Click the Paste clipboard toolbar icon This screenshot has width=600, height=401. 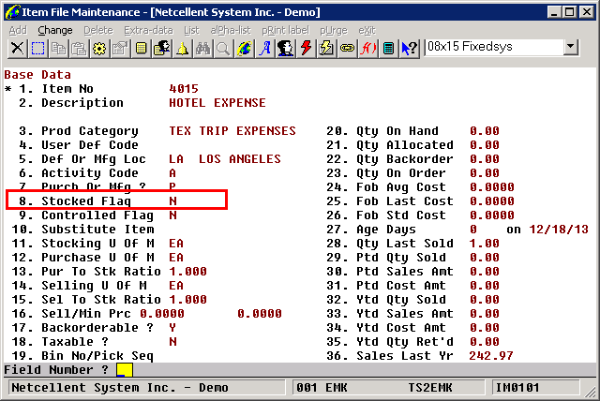[x=79, y=49]
